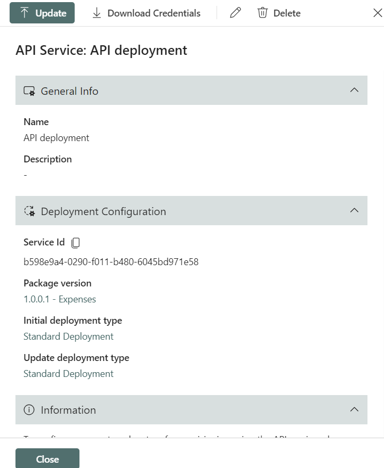Collapse the Information section
This screenshot has width=384, height=468.
pos(354,409)
